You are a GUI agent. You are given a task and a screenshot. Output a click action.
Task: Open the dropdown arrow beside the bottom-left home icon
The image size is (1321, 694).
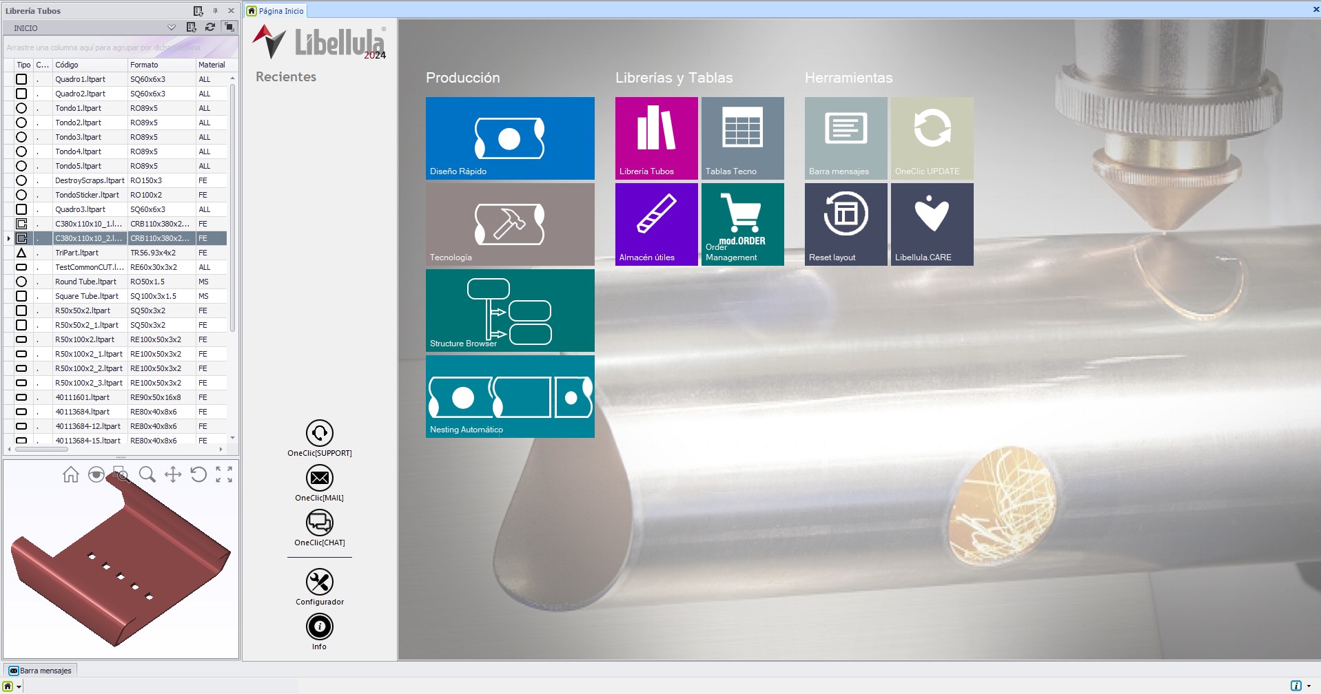pos(19,686)
